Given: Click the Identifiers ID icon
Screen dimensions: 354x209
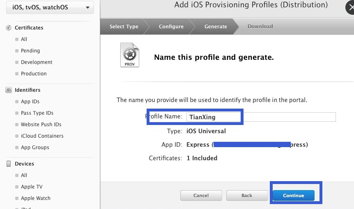Looking at the screenshot, I should tap(9, 90).
